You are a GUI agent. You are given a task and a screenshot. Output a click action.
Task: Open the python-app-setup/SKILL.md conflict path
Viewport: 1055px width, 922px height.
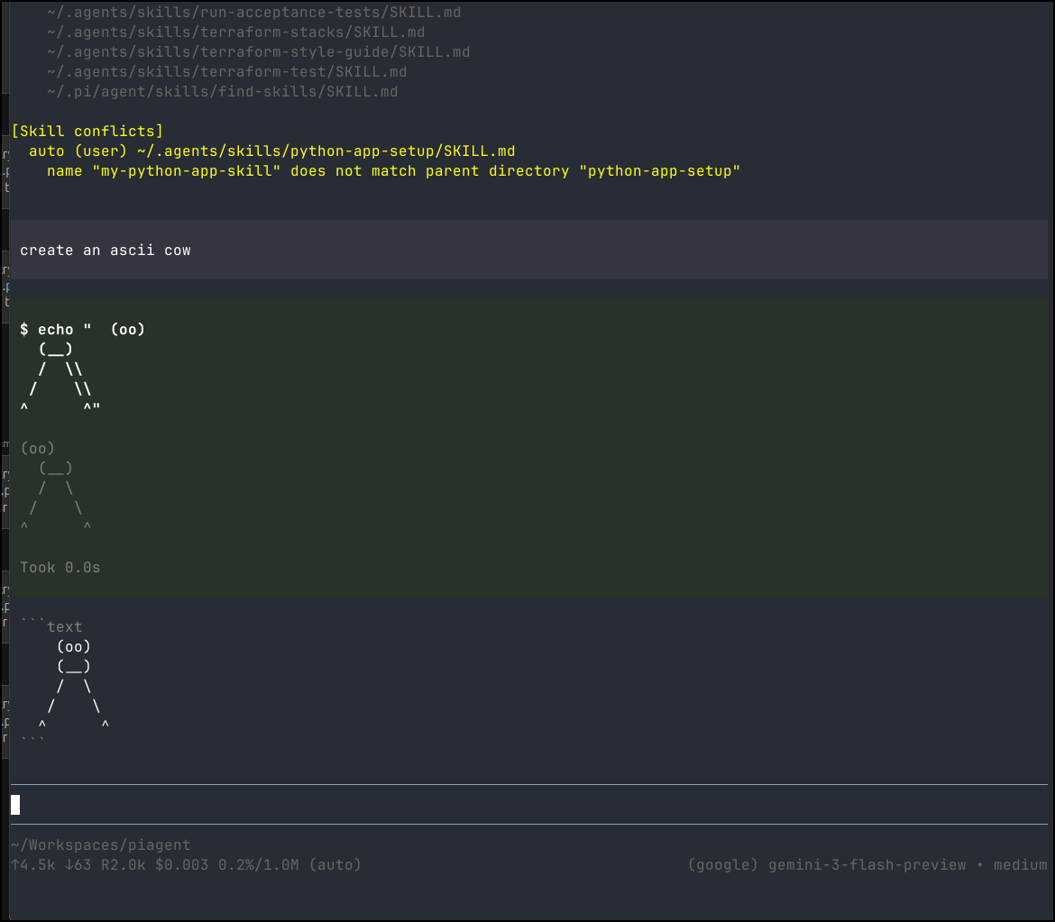click(326, 151)
